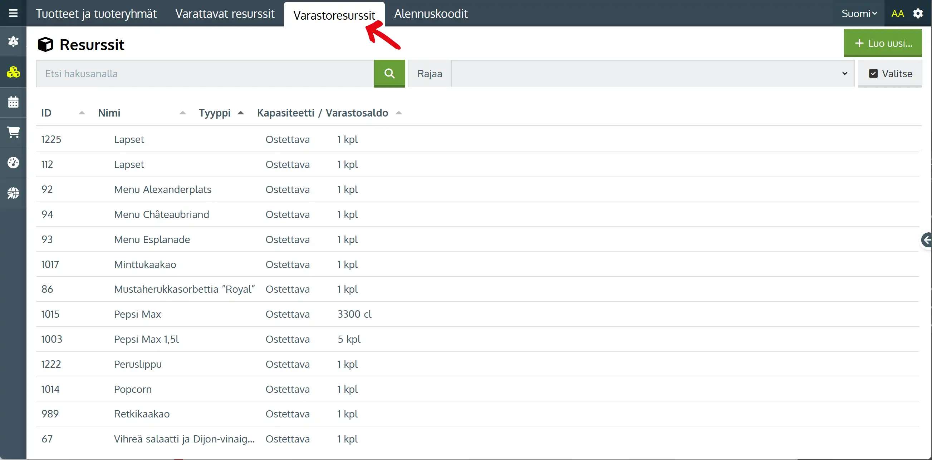Viewport: 932px width, 460px height.
Task: Open the shopping cart sidebar icon
Action: (x=13, y=132)
